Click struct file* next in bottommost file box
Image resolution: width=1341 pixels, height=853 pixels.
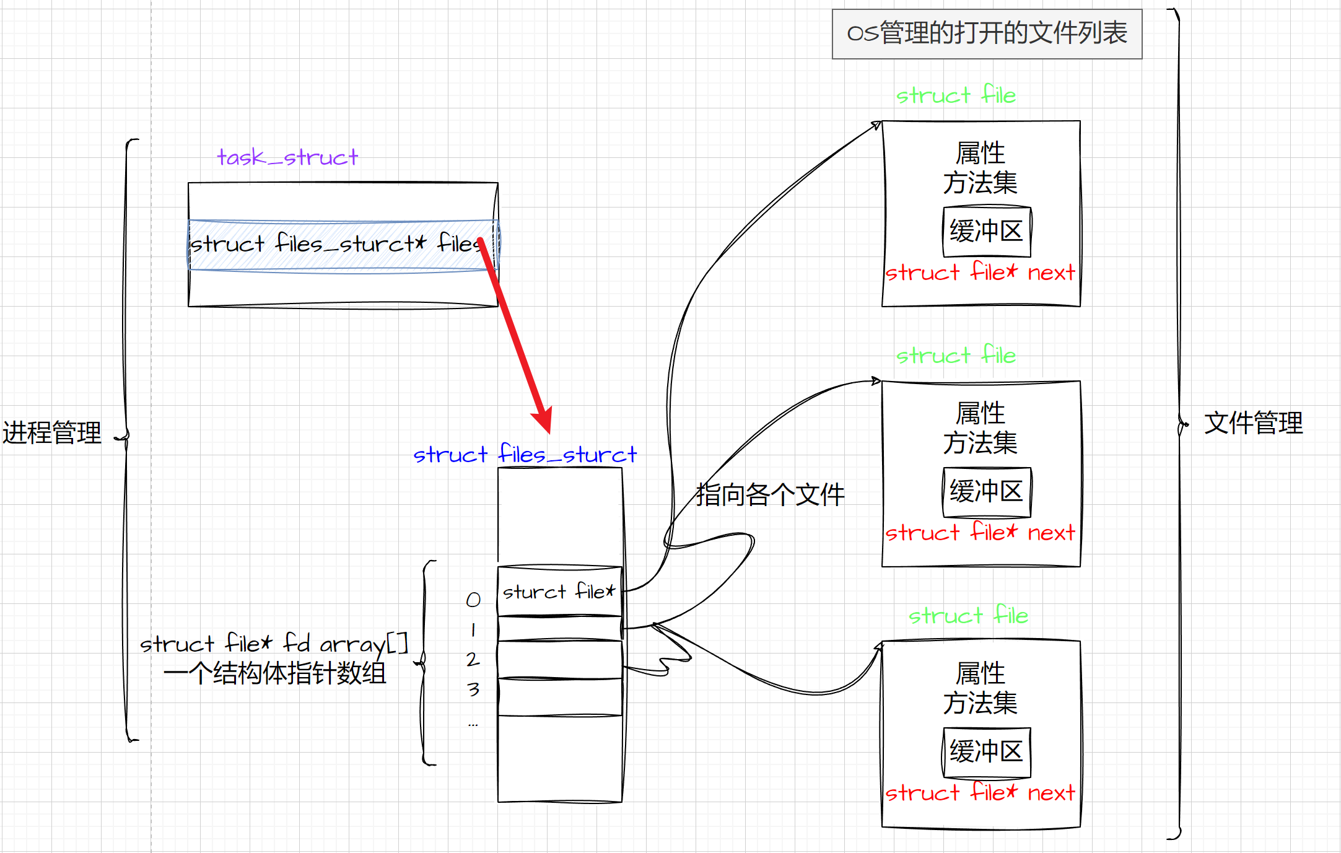(981, 792)
